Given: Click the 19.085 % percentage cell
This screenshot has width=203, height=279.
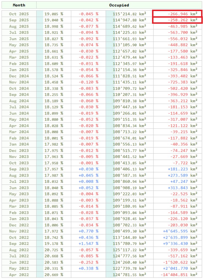Looking at the screenshot, I should [x=54, y=14].
